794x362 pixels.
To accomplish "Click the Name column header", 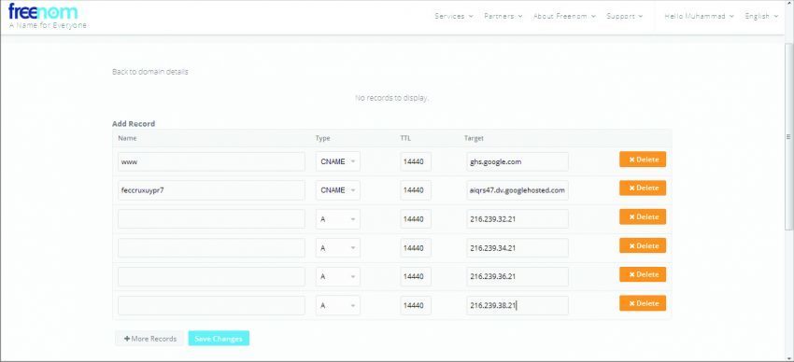I will [127, 138].
